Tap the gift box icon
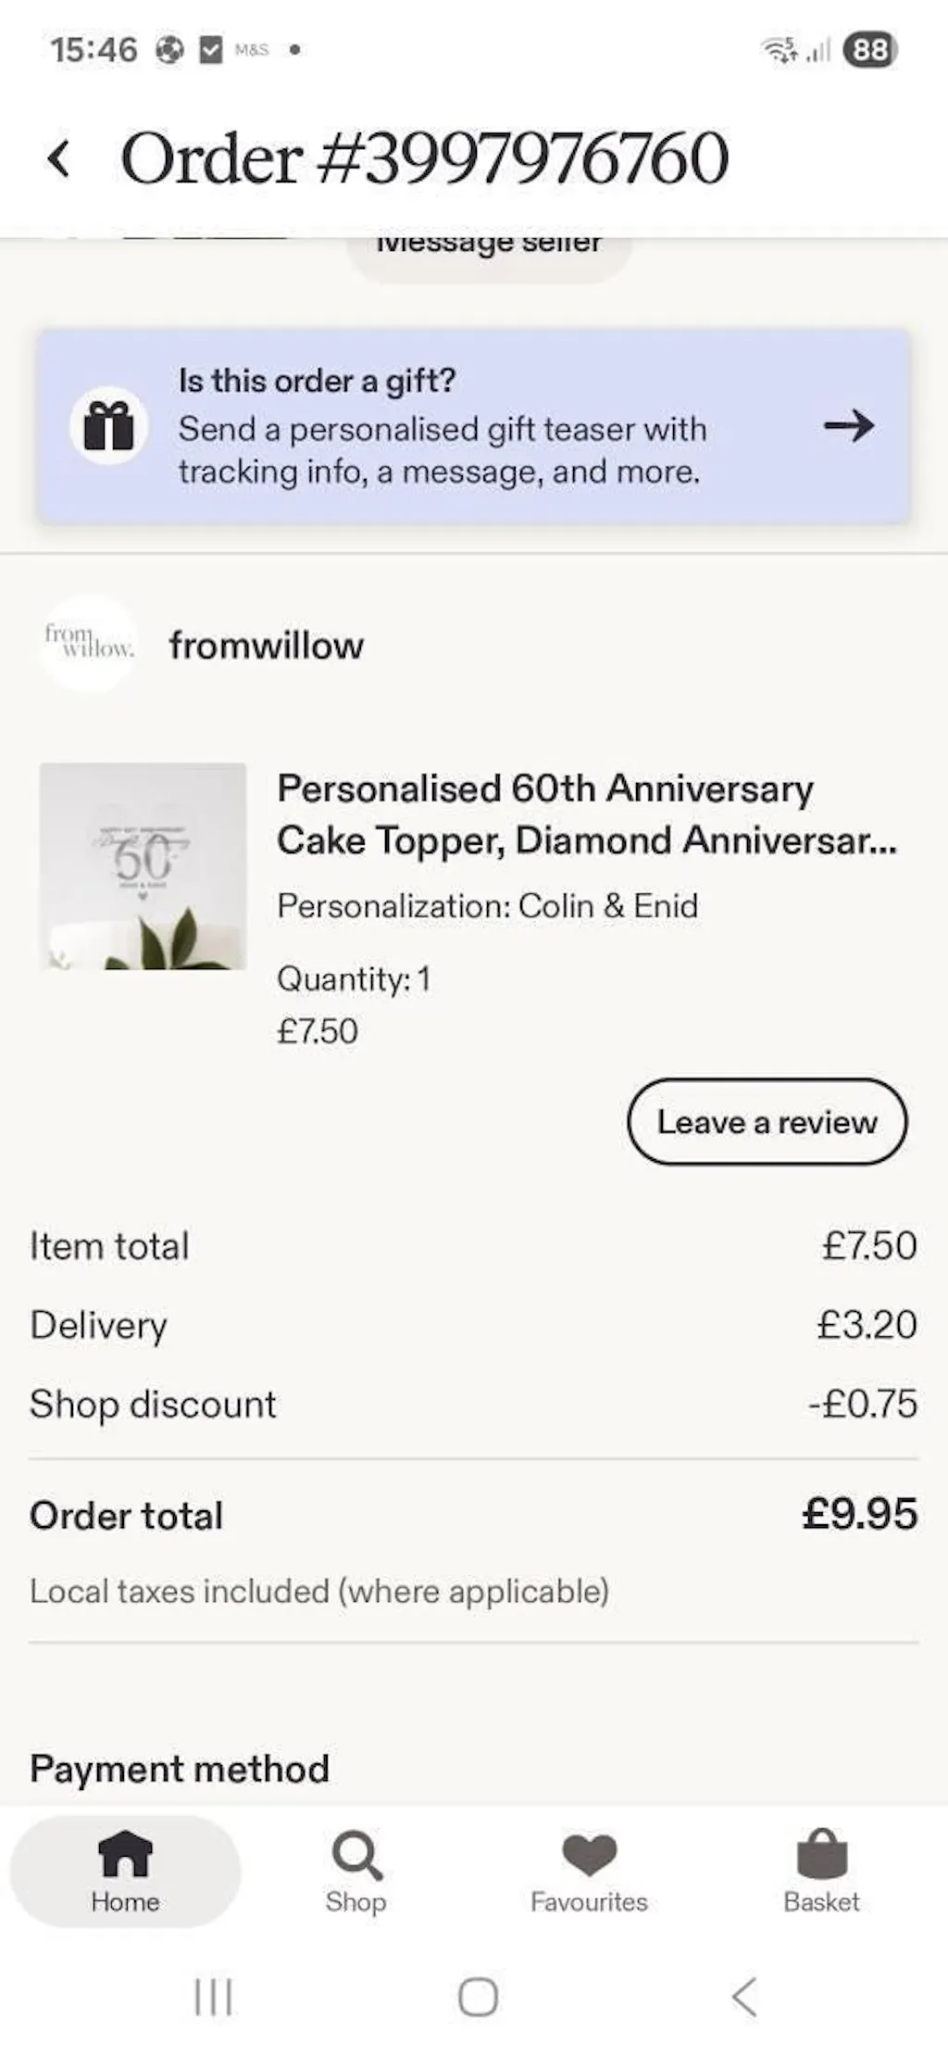Screen dimensions: 948x2056 coord(109,427)
